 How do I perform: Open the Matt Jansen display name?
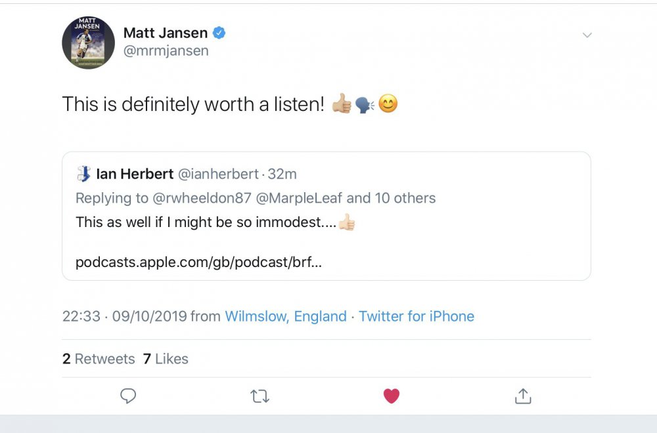(x=165, y=33)
